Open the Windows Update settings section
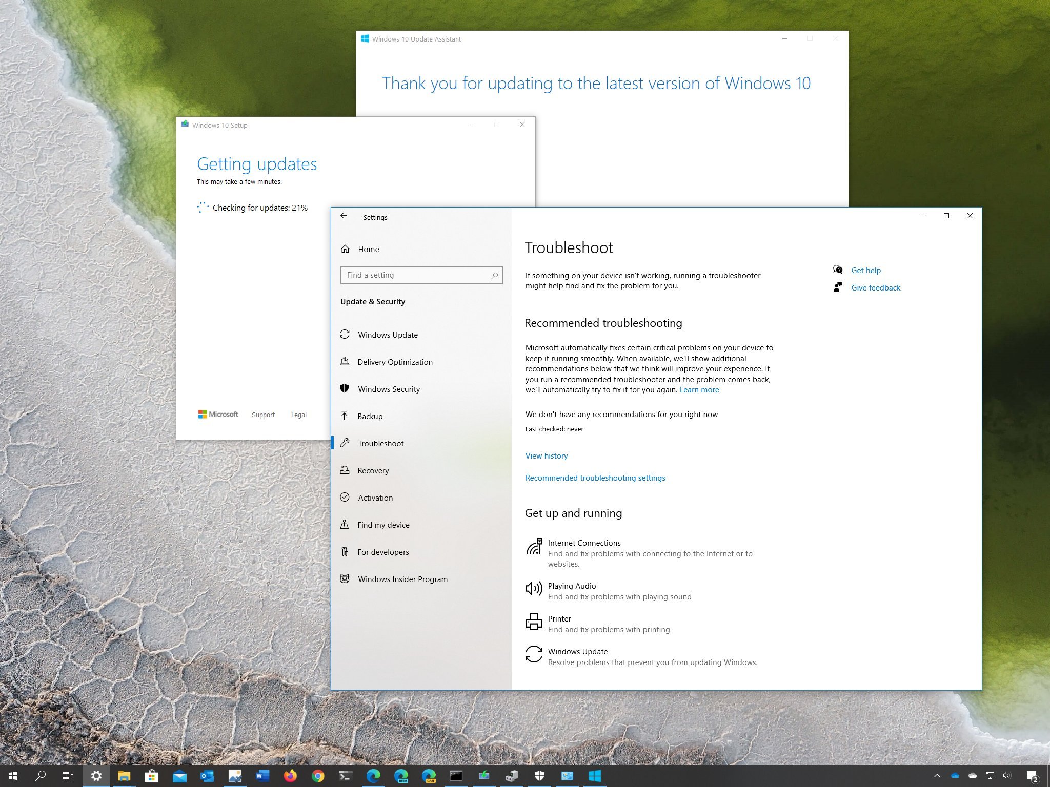The width and height of the screenshot is (1050, 787). [387, 335]
